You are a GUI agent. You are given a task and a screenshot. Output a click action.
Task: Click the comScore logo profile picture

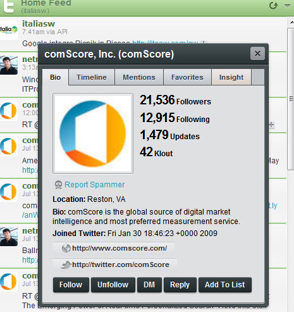click(x=93, y=134)
